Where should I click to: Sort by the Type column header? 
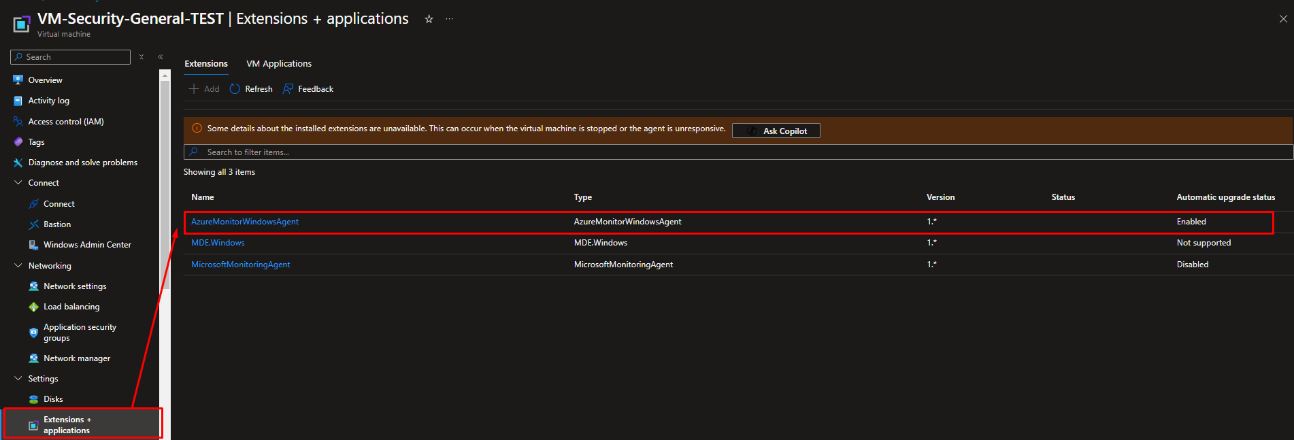tap(583, 197)
